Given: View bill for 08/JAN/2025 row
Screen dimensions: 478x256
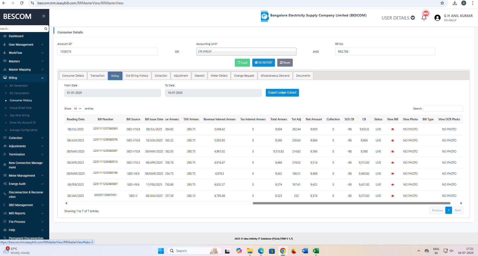Looking at the screenshot, I should pos(392,196).
